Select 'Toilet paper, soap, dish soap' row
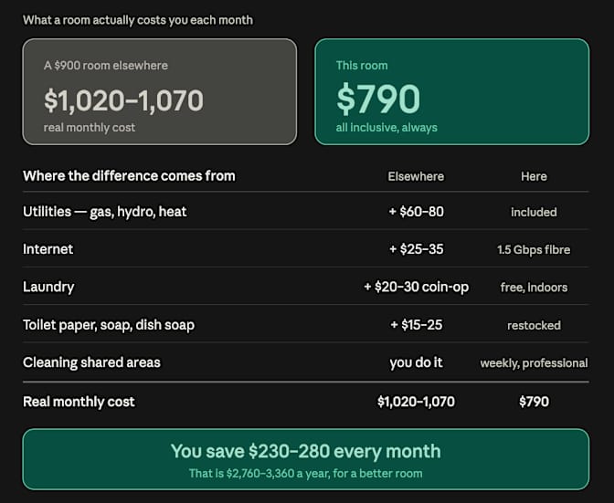This screenshot has width=614, height=503. coord(306,325)
